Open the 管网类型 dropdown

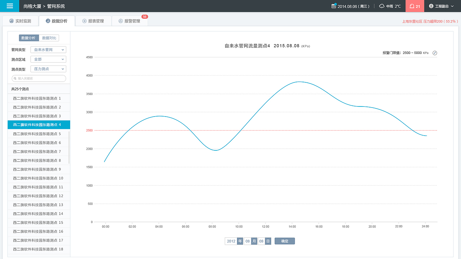(x=48, y=50)
